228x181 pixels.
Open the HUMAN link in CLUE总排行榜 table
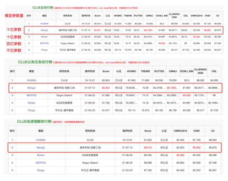(44, 23)
